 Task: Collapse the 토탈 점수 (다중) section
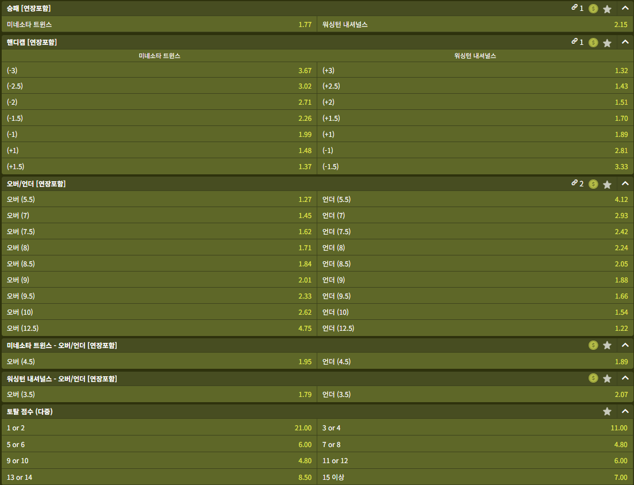tap(625, 411)
